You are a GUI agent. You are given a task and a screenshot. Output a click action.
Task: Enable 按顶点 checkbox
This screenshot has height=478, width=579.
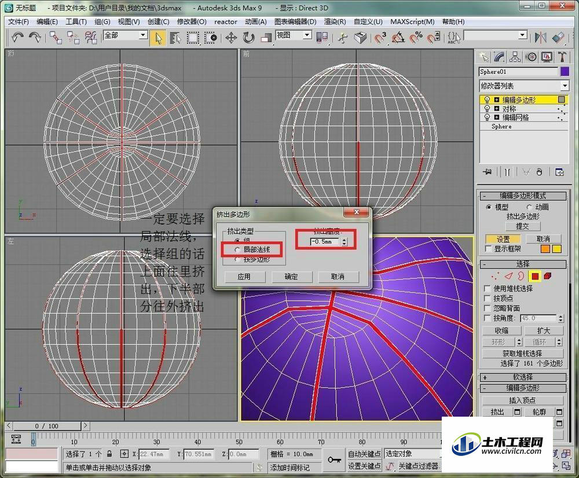click(487, 298)
